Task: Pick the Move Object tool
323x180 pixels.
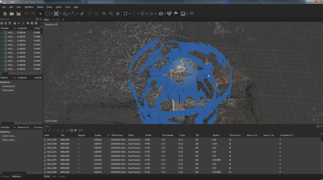Action: tap(65, 14)
